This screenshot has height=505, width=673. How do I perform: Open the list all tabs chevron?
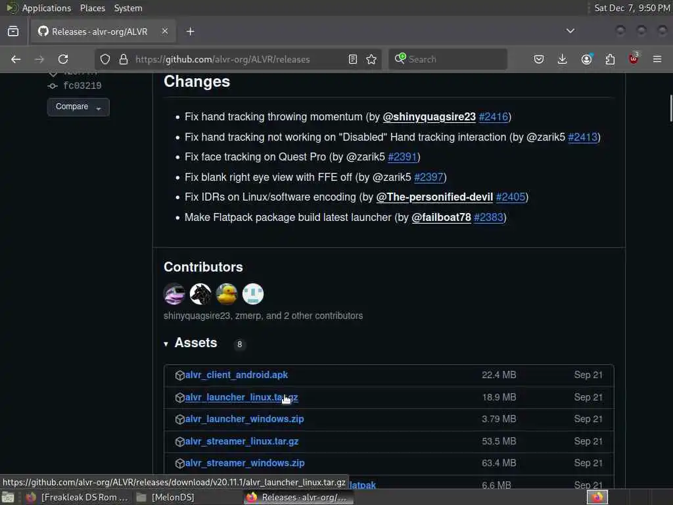point(570,31)
